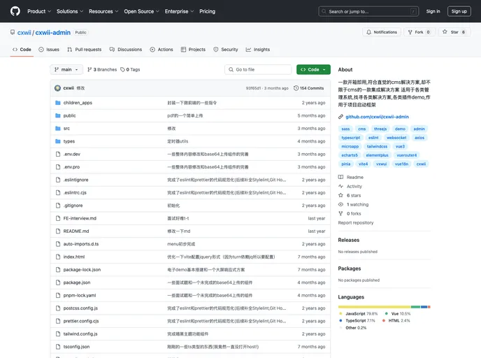Viewport: 481px width, 358px height.
Task: Click the types folder icon
Action: coord(57,141)
